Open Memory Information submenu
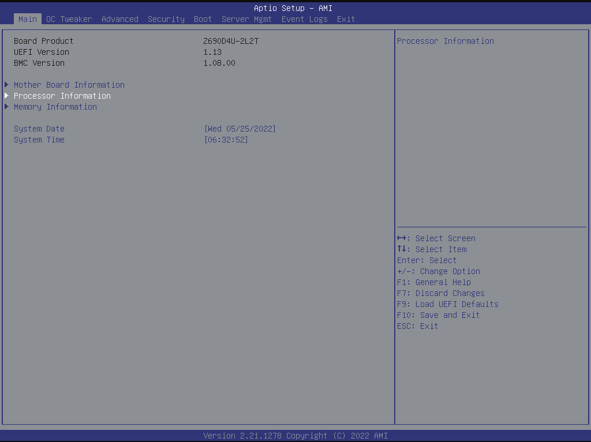Viewport: 591px width, 442px height. 55,107
